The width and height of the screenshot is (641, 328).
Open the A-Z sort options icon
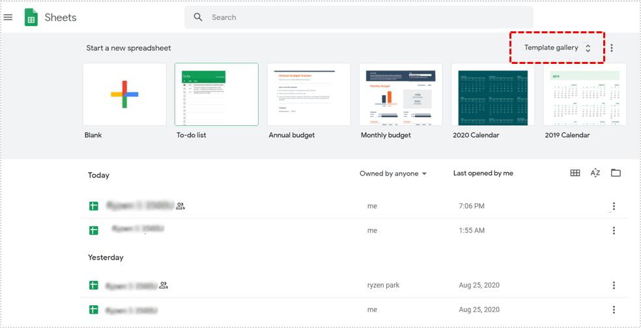tap(595, 173)
